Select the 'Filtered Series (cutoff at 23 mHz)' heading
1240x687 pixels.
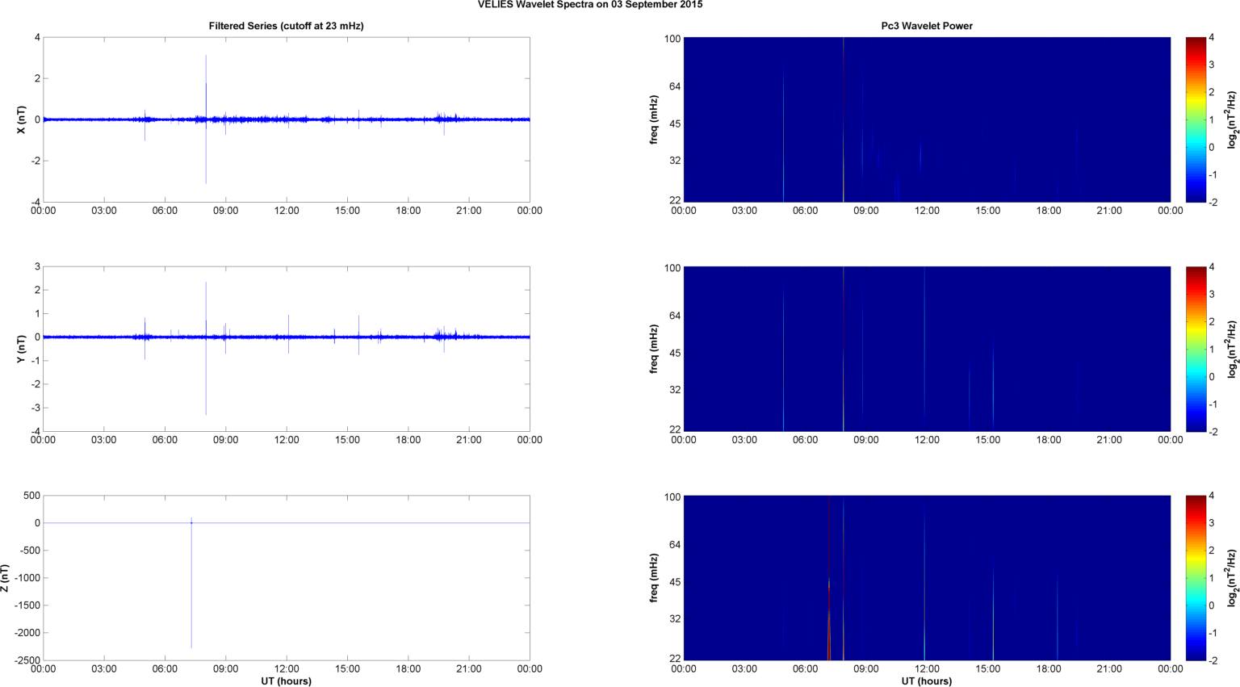286,26
